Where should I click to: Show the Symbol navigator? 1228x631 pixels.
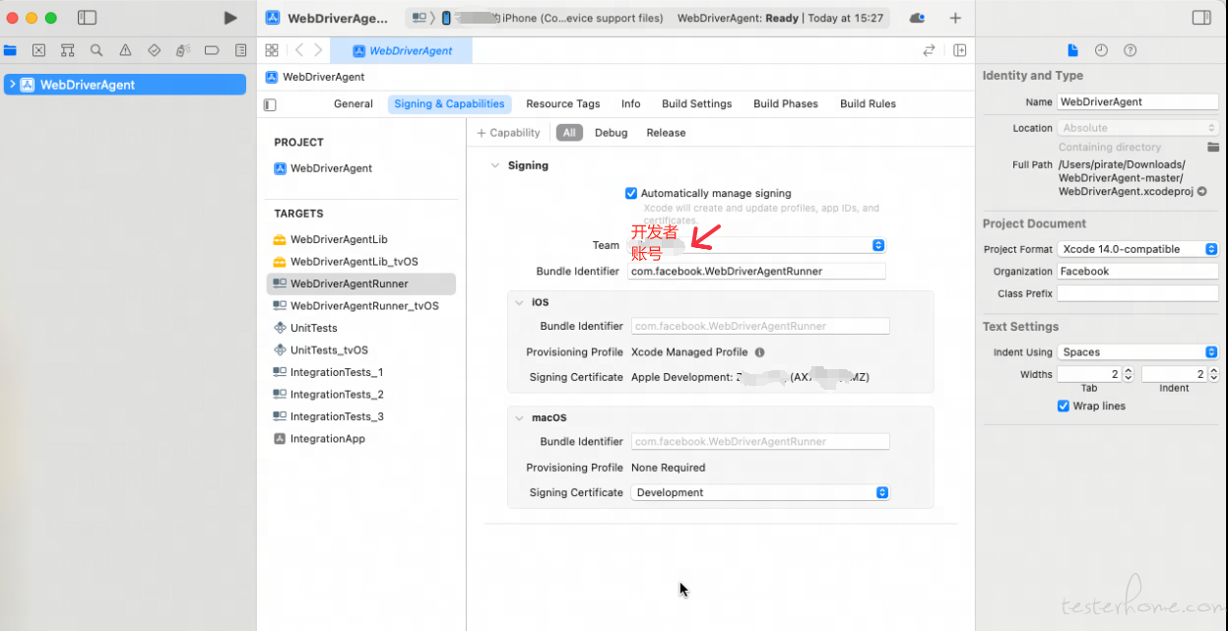click(68, 50)
